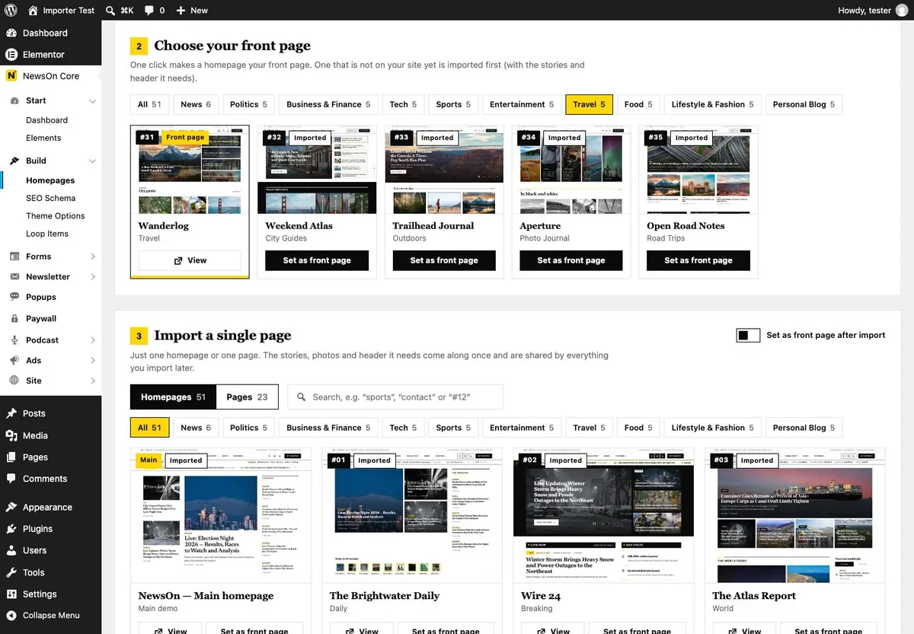914x634 pixels.
Task: Collapse the Start section chevron
Action: click(x=93, y=101)
